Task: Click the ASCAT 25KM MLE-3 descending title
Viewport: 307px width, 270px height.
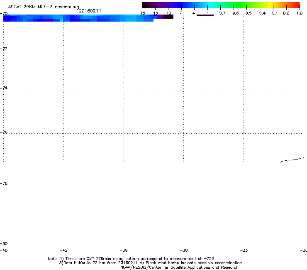Action: click(x=44, y=7)
